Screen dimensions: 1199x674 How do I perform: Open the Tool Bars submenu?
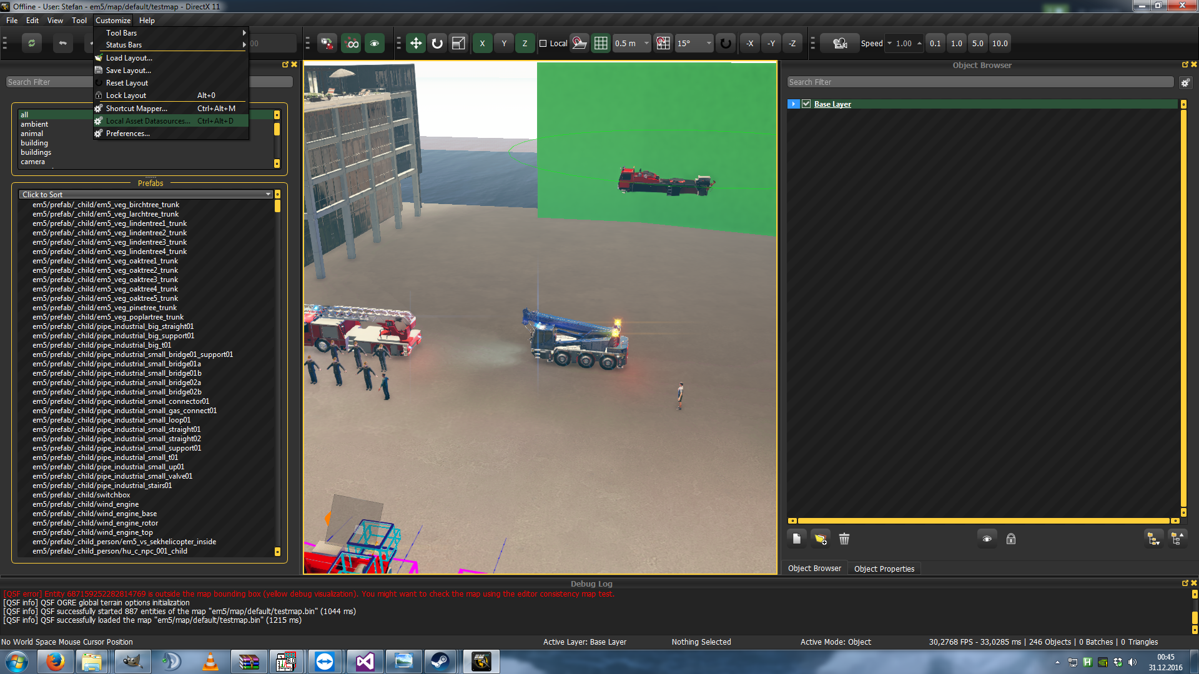171,32
